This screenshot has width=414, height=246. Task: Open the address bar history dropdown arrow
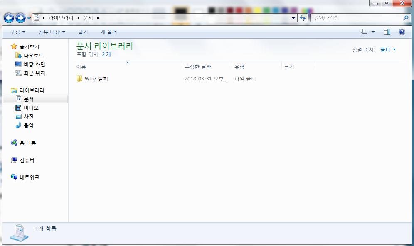(x=293, y=18)
